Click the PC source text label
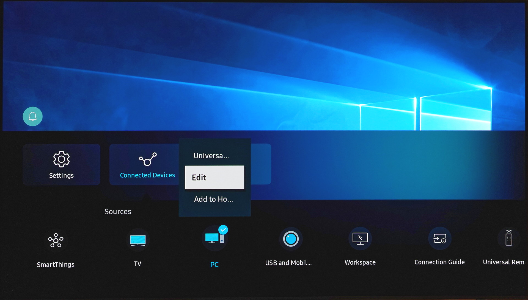This screenshot has width=528, height=300. (x=214, y=265)
